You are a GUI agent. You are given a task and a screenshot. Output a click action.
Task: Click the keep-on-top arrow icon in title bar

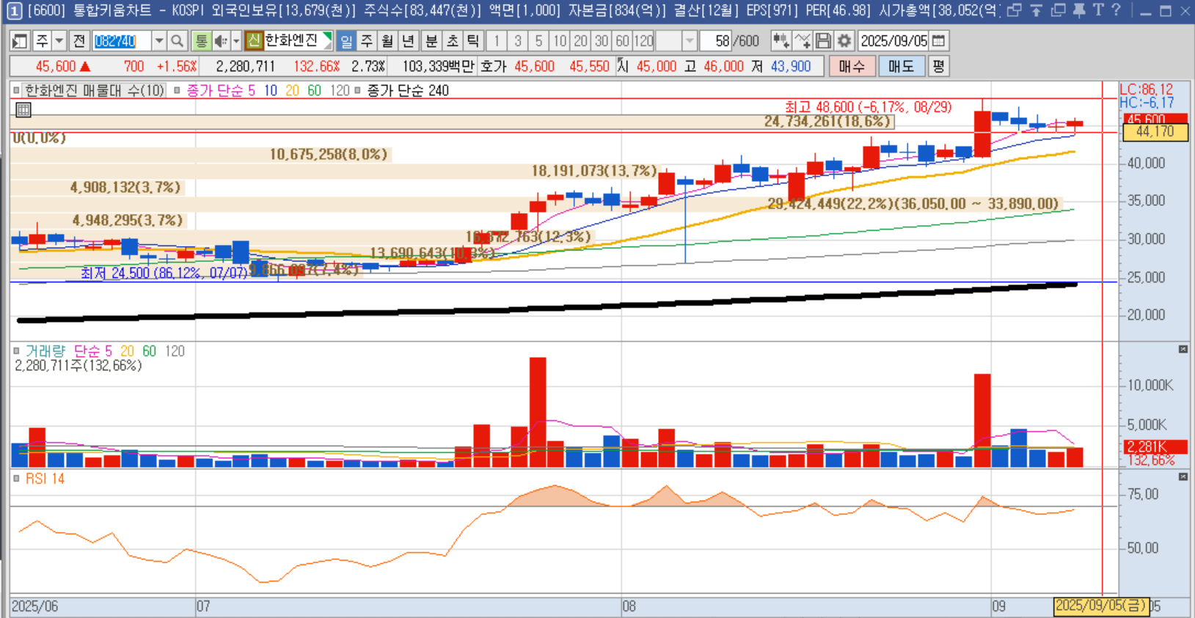(x=1036, y=10)
